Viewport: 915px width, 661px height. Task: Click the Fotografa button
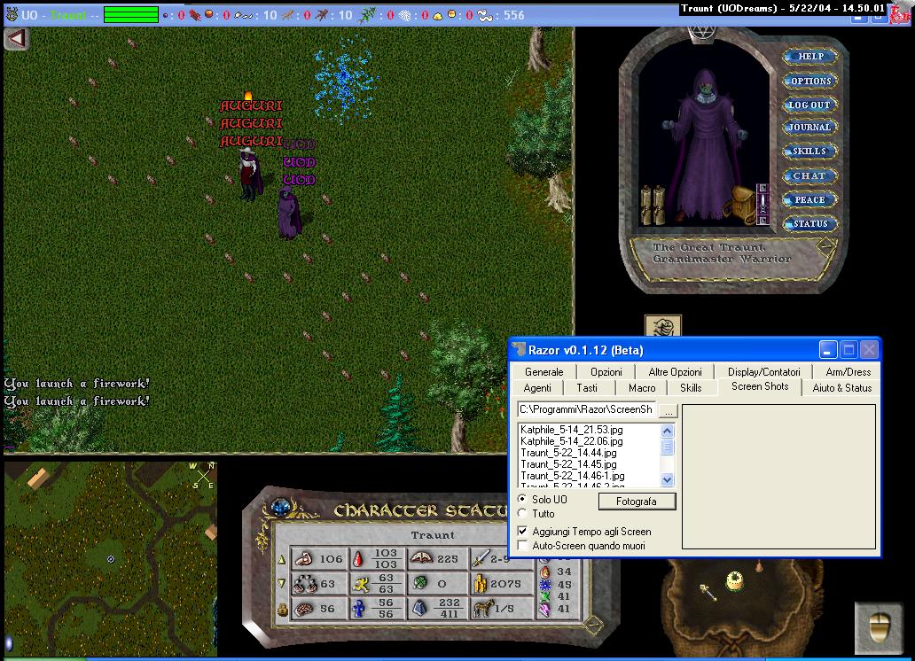point(637,502)
